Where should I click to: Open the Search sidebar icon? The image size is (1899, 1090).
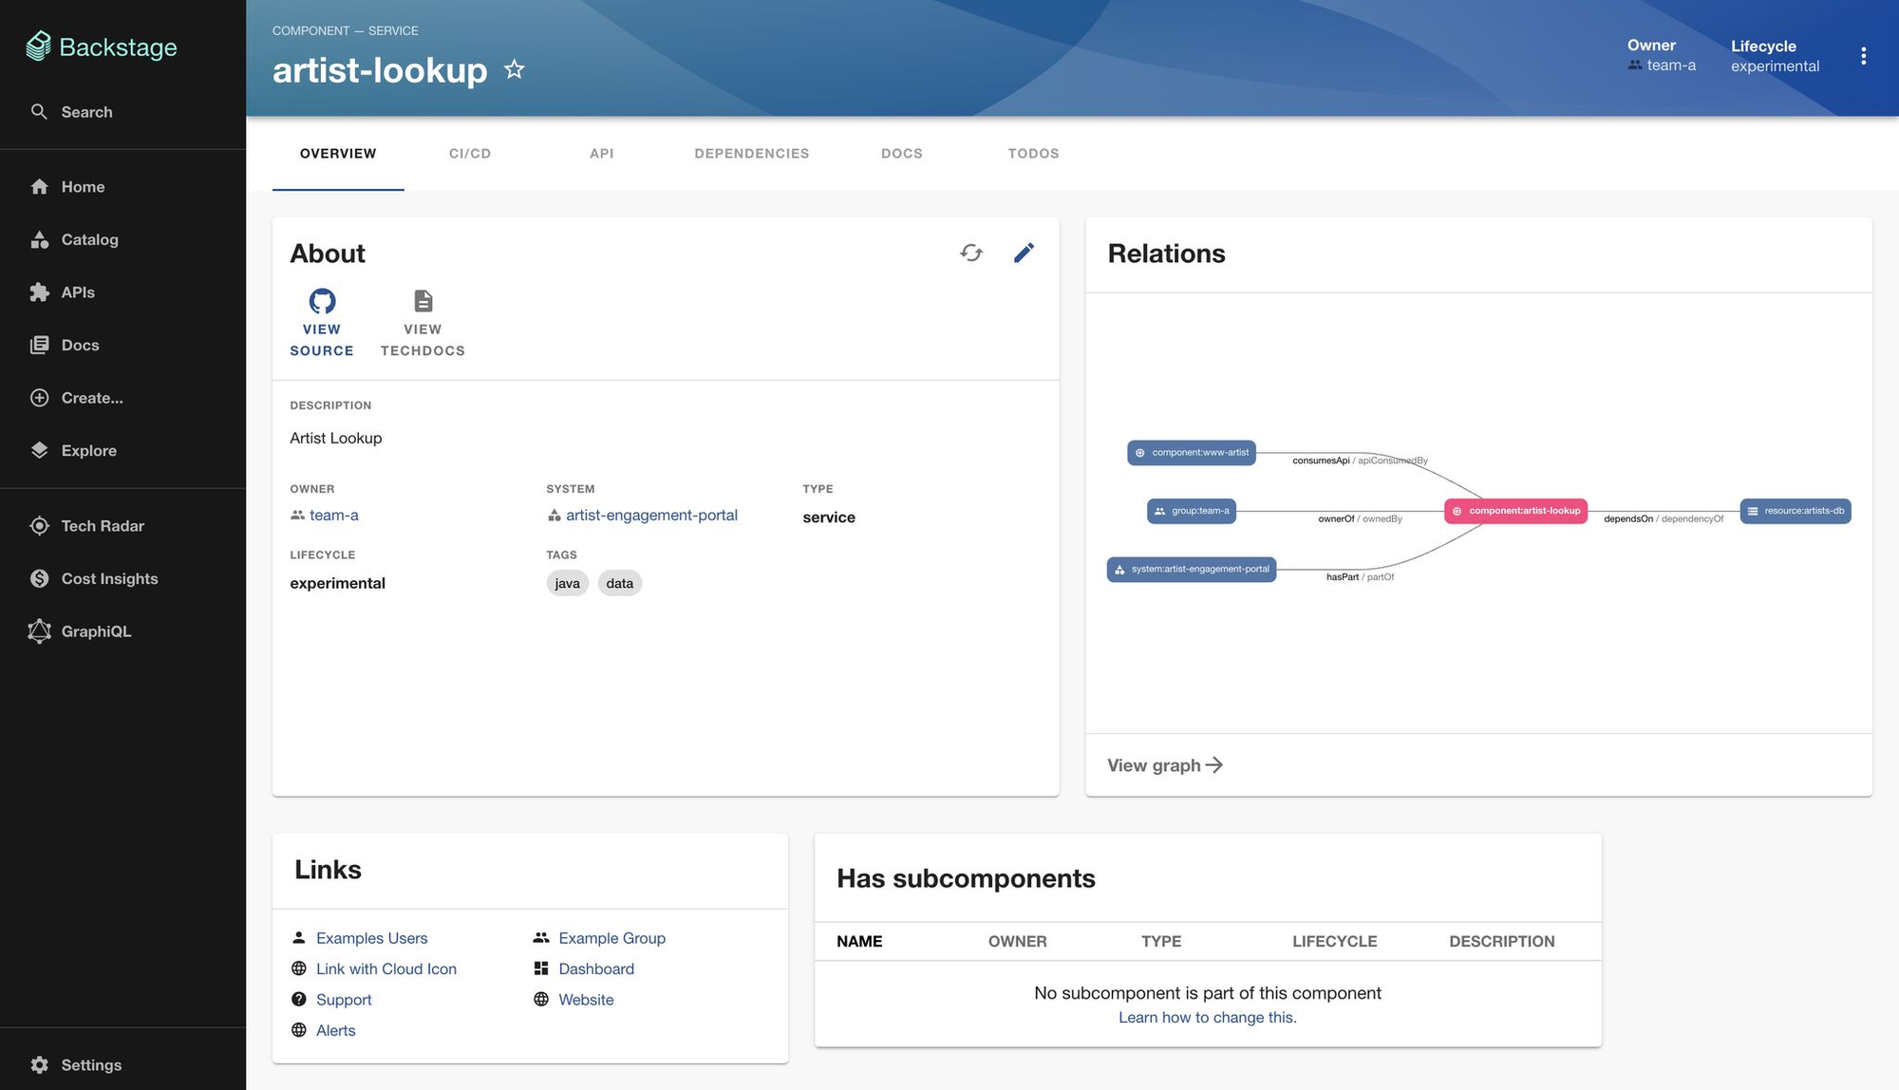click(x=40, y=111)
